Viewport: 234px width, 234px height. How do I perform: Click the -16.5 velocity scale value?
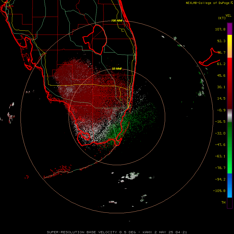point(220,122)
